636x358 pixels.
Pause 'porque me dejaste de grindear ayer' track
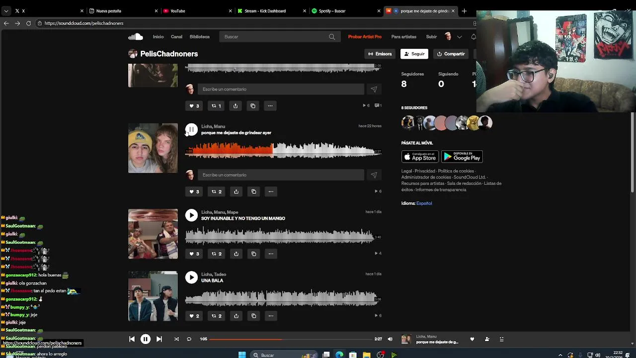pos(191,129)
